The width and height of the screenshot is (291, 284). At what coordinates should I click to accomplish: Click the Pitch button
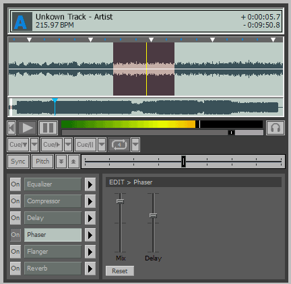[42, 162]
